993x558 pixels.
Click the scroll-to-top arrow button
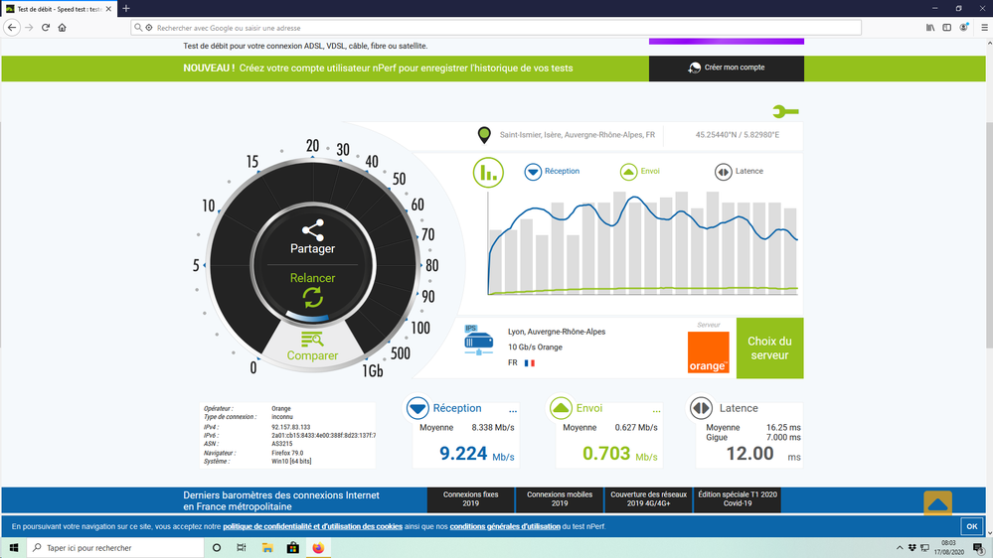[938, 503]
